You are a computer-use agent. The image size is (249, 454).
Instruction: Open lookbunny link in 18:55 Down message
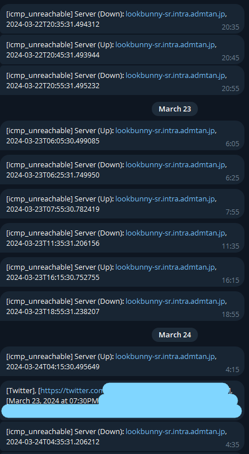[176, 302]
